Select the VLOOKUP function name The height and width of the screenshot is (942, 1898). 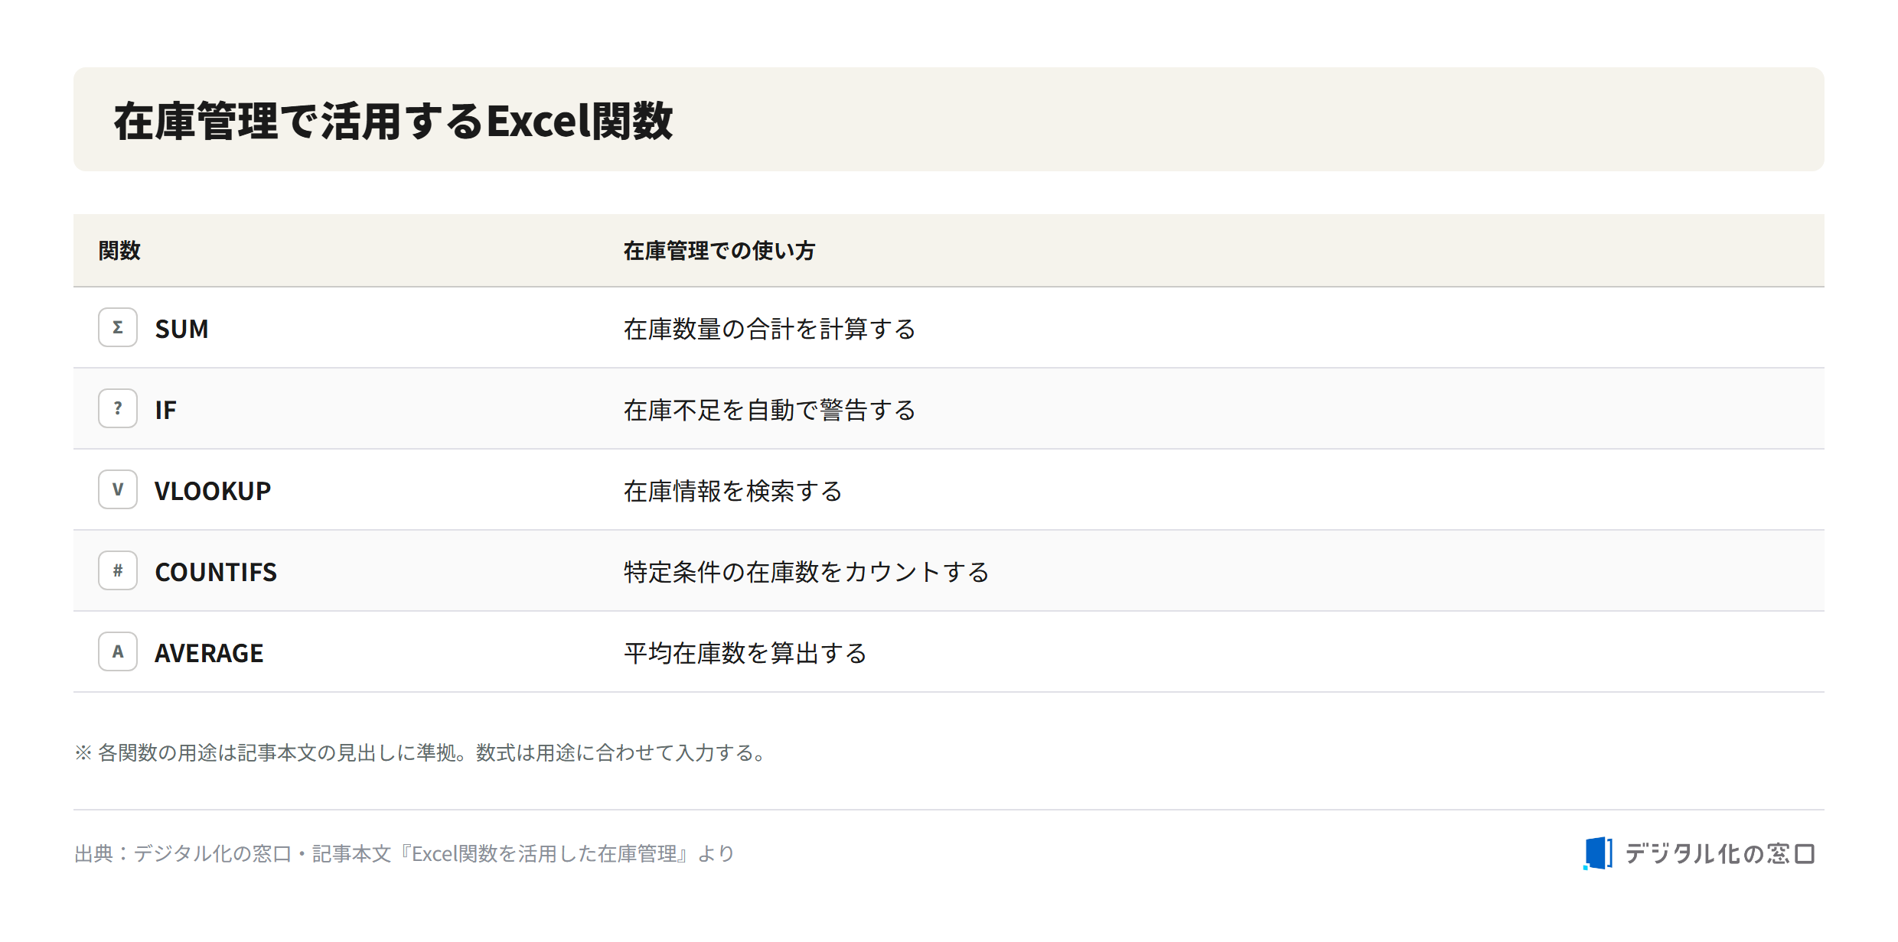coord(213,491)
